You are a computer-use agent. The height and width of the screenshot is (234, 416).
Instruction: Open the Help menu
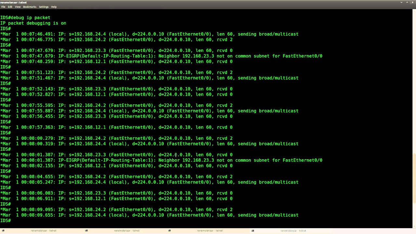54,7
